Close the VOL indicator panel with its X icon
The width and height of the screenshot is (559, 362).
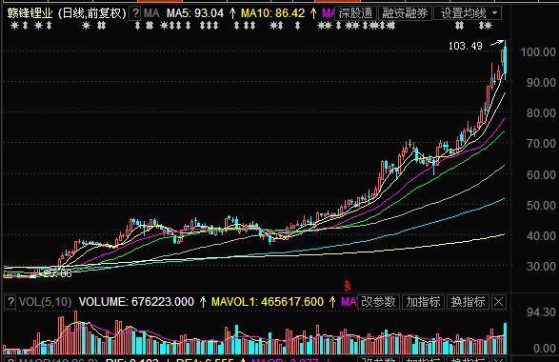[x=498, y=302]
